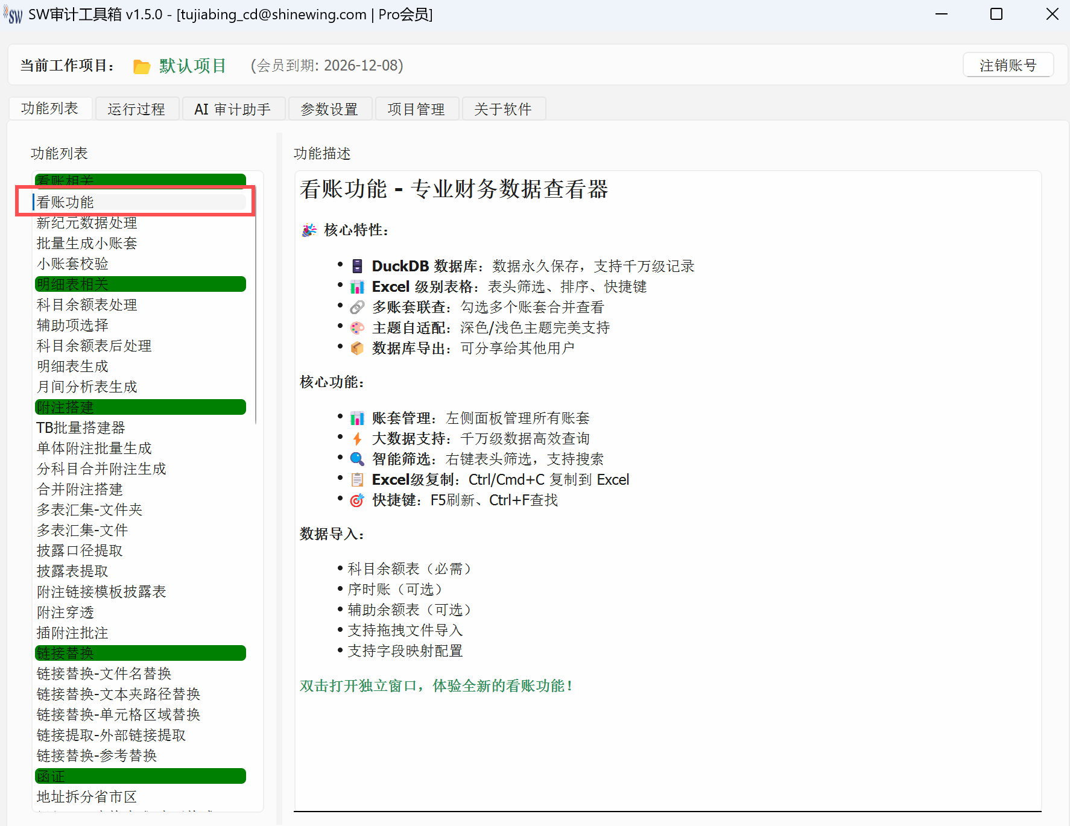Image resolution: width=1070 pixels, height=826 pixels.
Task: Choose TB批量搭建器 in the function list
Action: (81, 427)
